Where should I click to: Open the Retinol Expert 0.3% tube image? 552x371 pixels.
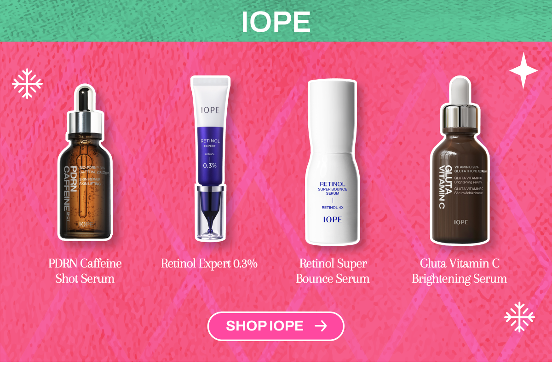tap(210, 158)
